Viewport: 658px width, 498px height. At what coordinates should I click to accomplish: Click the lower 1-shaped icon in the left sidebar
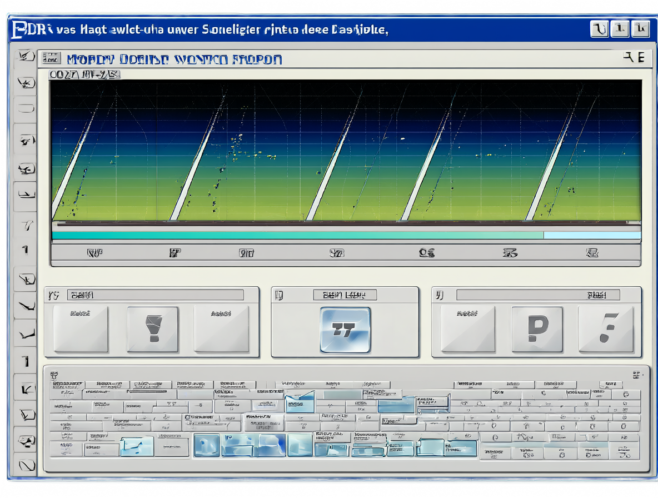pyautogui.click(x=26, y=361)
